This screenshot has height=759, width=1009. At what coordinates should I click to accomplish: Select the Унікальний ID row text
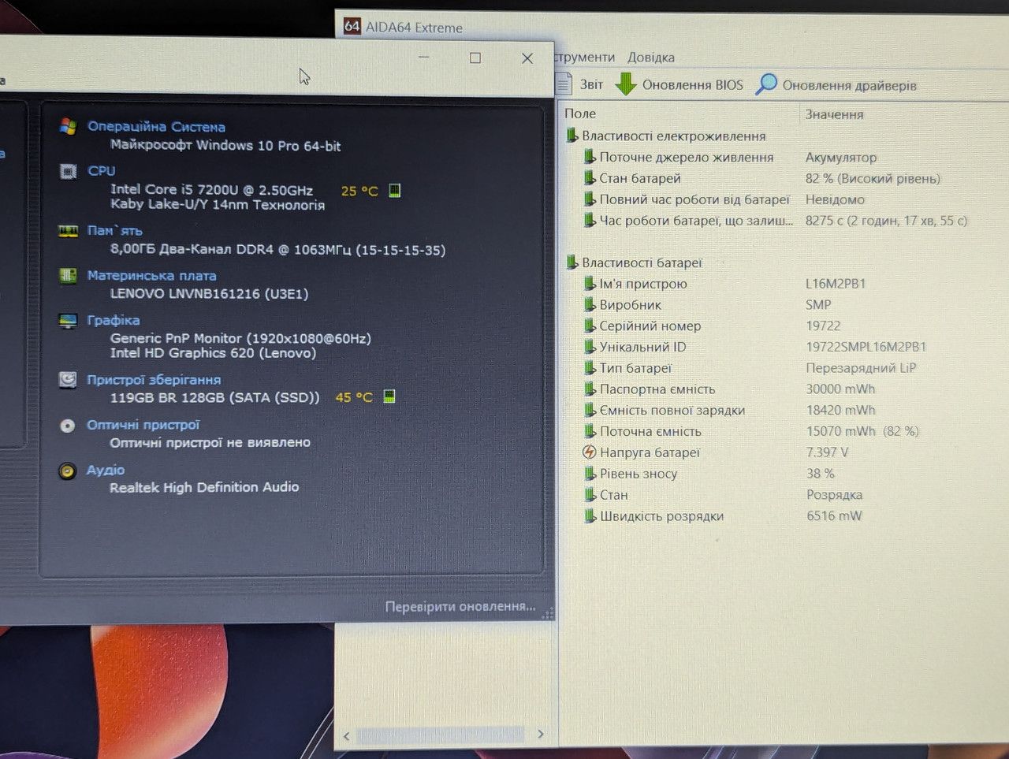643,347
